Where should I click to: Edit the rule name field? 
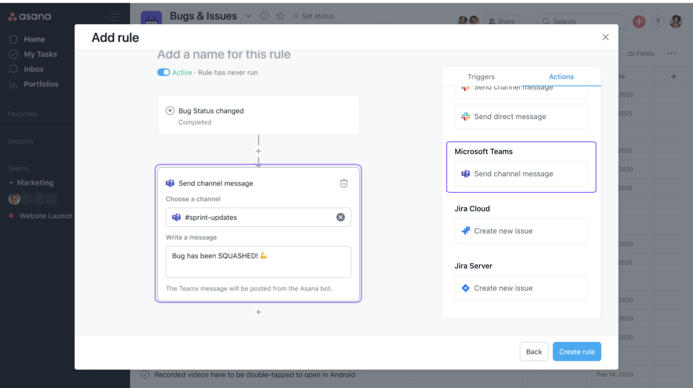tap(224, 54)
